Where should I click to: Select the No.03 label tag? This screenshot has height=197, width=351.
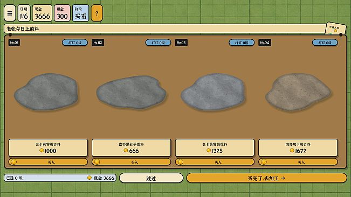181,43
